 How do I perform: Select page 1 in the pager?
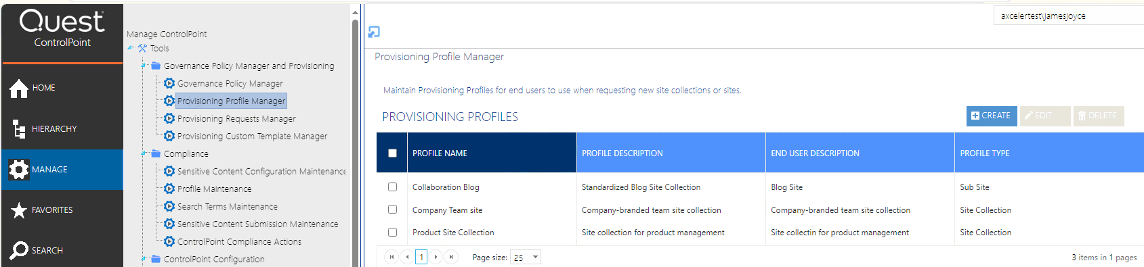(x=421, y=257)
